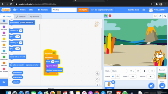The width and height of the screenshot is (168, 94).
Task: Select the Sonido block category
Action: [x=4, y=34]
